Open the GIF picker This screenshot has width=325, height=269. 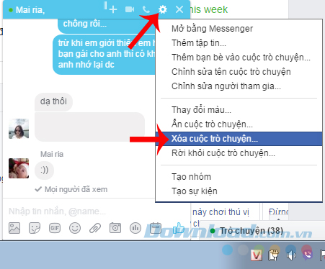(x=55, y=228)
